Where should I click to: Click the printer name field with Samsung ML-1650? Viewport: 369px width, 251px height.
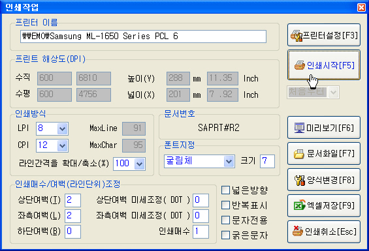143,37
